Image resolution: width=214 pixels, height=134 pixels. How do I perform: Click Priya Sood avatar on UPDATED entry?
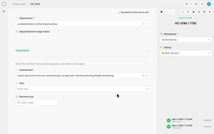pos(169,120)
